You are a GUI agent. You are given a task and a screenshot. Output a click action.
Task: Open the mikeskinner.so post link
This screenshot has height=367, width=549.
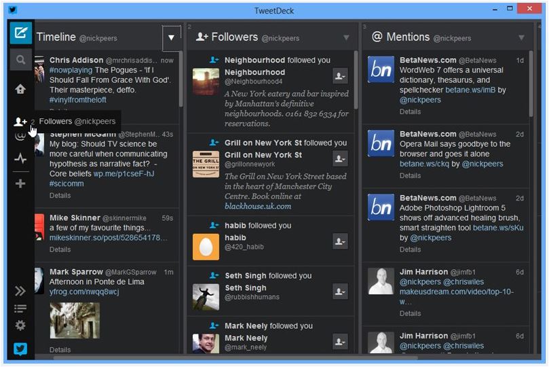tap(109, 238)
